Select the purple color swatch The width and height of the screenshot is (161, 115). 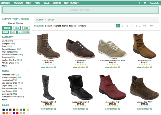[14, 113]
